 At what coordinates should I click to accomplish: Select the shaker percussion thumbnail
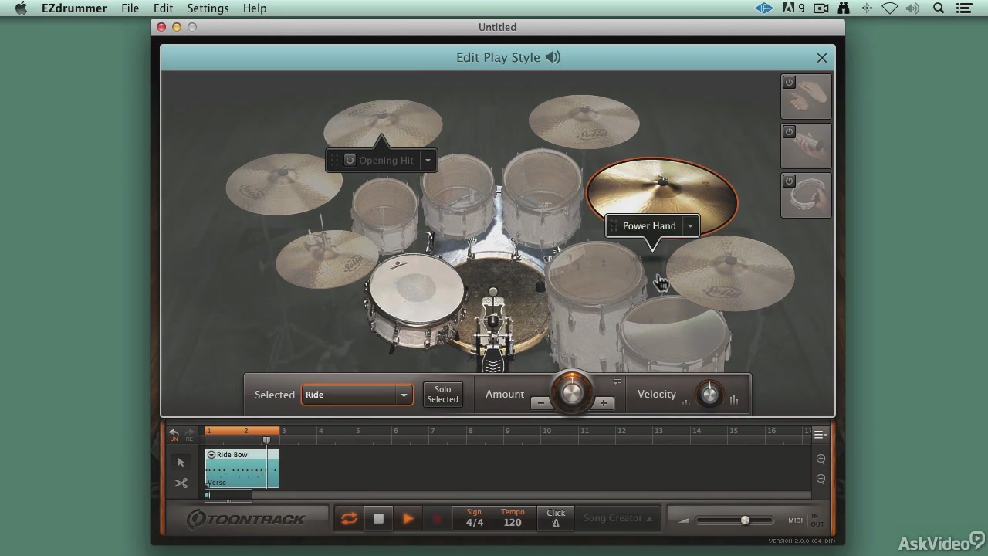807,147
